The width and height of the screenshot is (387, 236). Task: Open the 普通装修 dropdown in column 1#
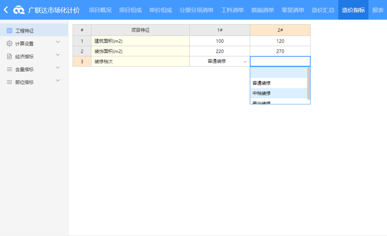245,61
